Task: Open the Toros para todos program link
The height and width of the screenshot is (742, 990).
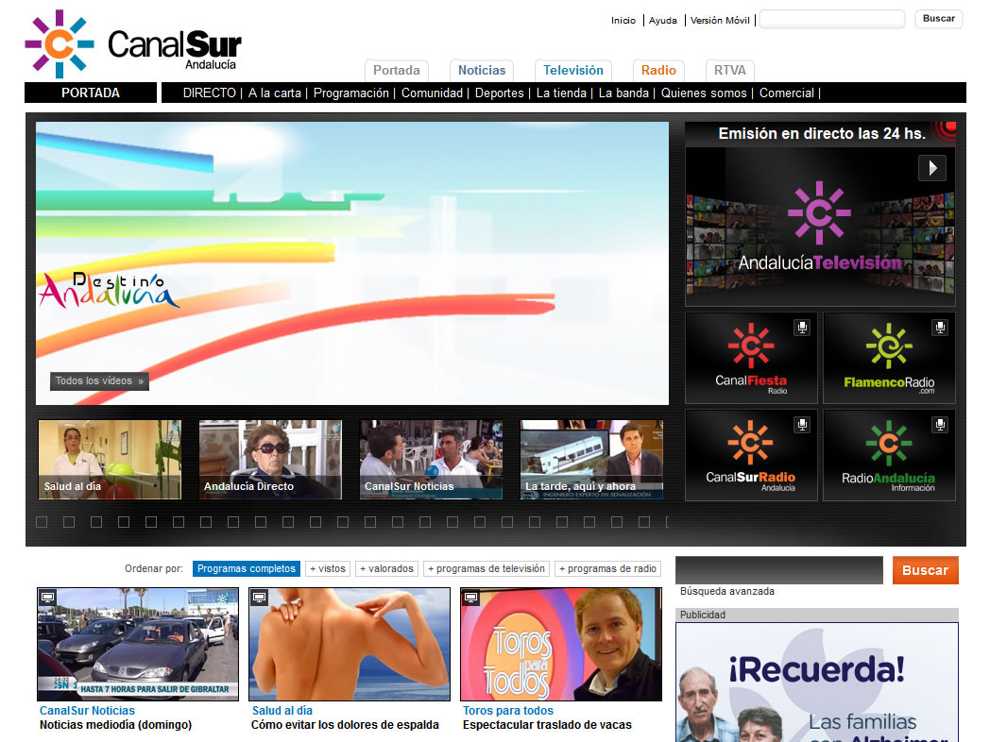Action: (508, 711)
